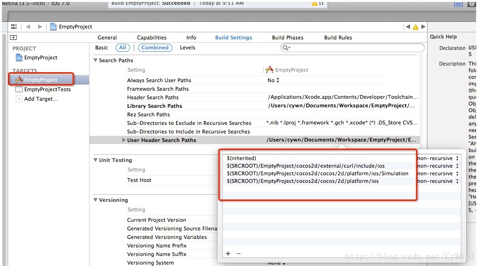The height and width of the screenshot is (266, 479).
Task: Select Library Search Paths setting
Action: click(x=154, y=106)
